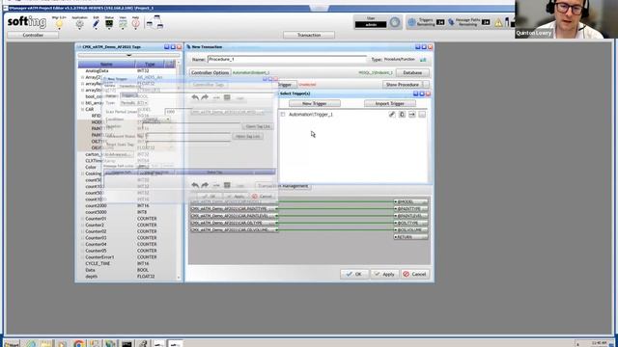Image resolution: width=618 pixels, height=347 pixels.
Task: Click the Import Trigger button
Action: (390, 103)
